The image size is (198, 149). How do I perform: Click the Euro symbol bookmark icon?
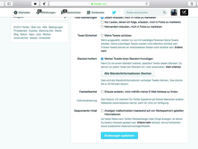click(x=44, y=4)
